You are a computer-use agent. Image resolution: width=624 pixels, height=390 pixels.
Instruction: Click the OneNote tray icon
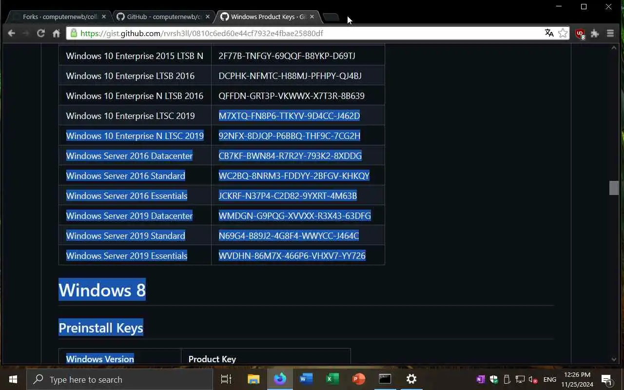(481, 379)
